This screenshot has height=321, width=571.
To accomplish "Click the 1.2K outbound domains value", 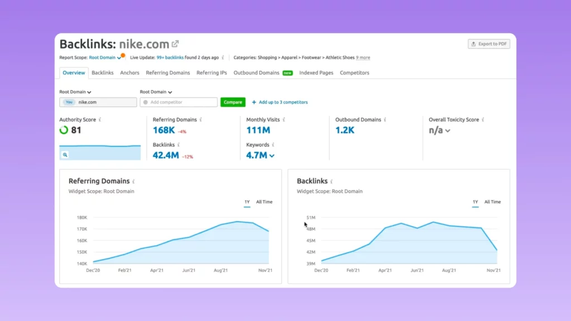I will [345, 130].
